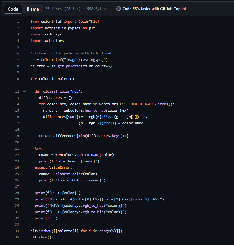Click the ValueError exception name
The image size is (234, 245).
point(60,167)
